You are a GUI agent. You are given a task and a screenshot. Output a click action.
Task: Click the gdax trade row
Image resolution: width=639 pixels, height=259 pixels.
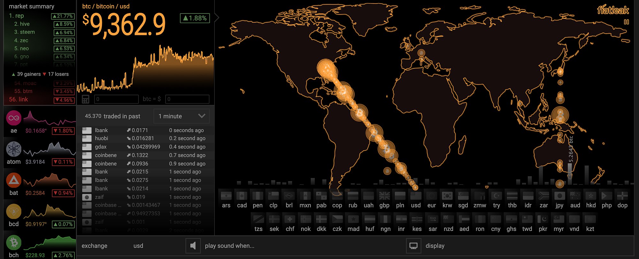145,147
